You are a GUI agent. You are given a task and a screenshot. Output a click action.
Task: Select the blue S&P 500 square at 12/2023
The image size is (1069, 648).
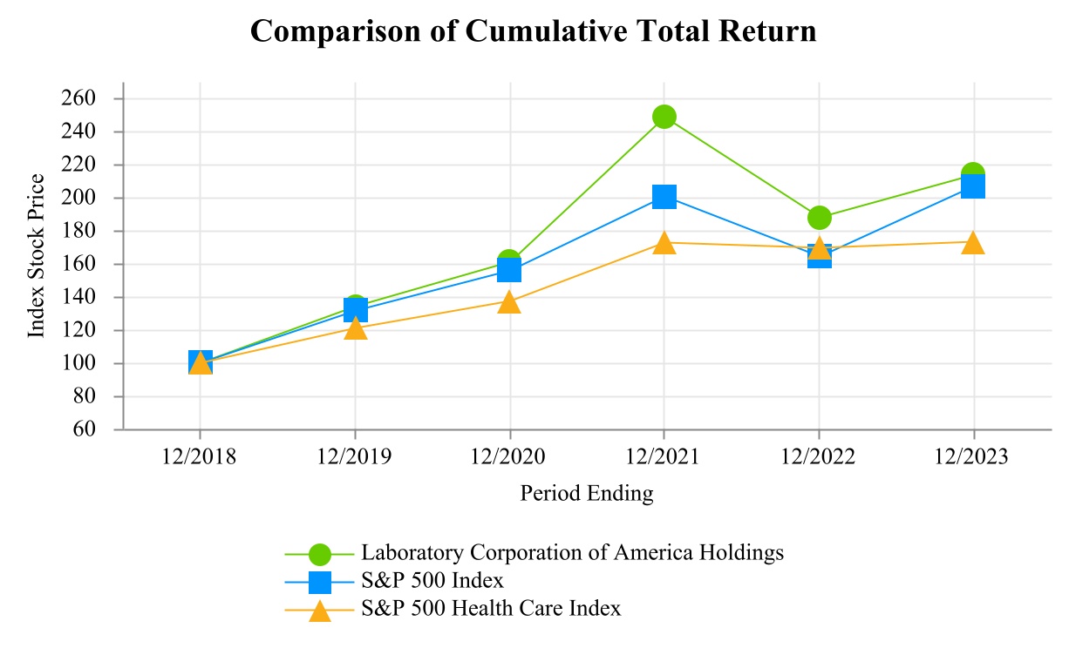pos(973,186)
